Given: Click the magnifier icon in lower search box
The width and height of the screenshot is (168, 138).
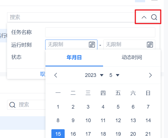Looking at the screenshot, I should click(12, 105).
